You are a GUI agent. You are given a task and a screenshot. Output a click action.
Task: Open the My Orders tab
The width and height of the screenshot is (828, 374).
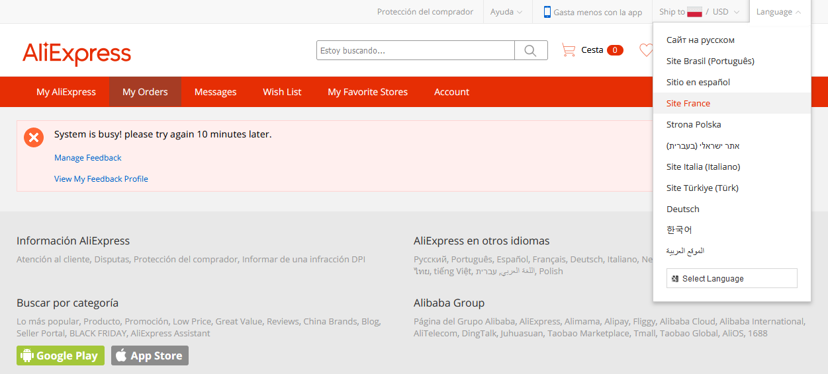pos(145,92)
